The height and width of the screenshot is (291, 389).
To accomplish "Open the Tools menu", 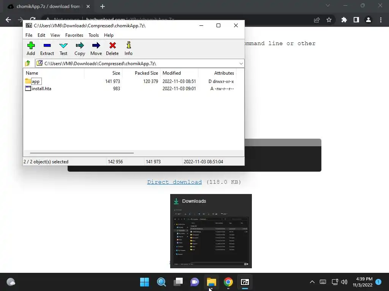I will (93, 35).
